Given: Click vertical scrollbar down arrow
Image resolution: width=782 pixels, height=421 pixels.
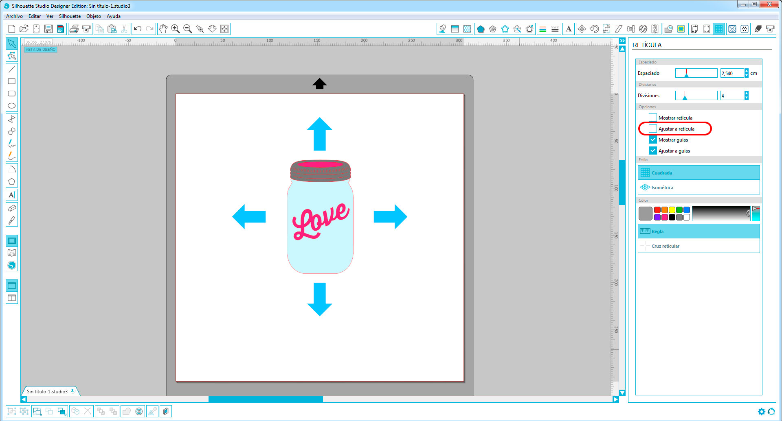Looking at the screenshot, I should [x=622, y=393].
